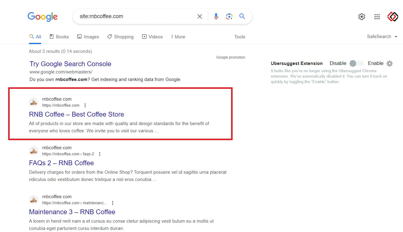
Task: Click favicon of Maintenance 3 result
Action: [x=34, y=200]
